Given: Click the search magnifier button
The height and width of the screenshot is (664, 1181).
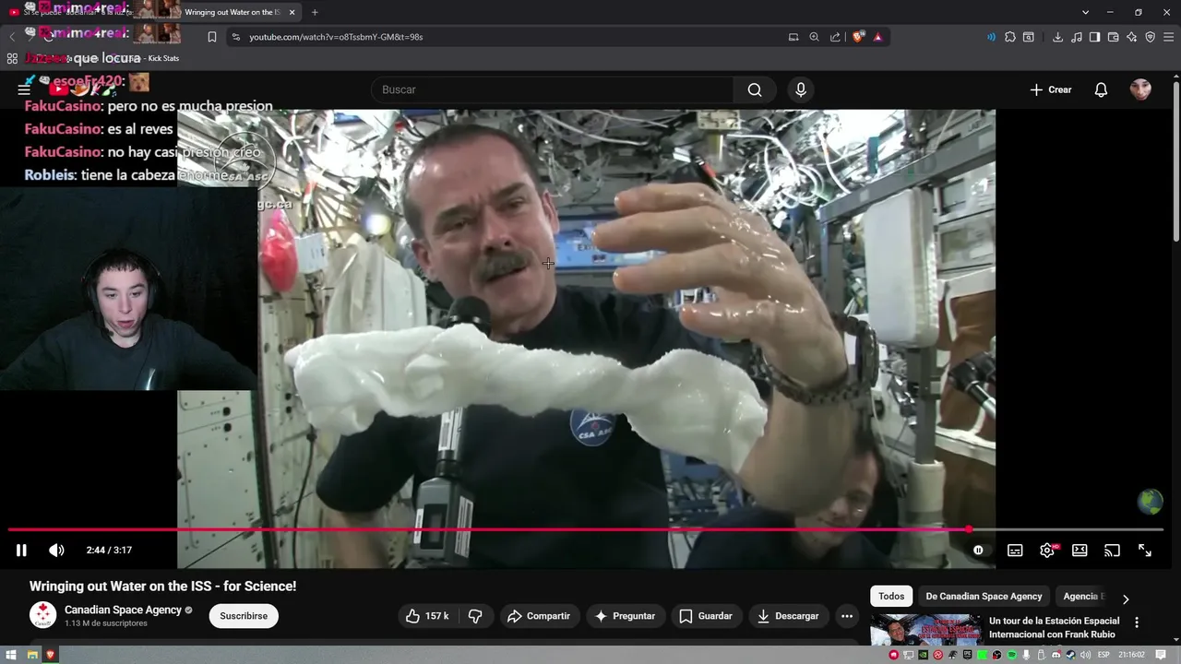Looking at the screenshot, I should (x=755, y=89).
